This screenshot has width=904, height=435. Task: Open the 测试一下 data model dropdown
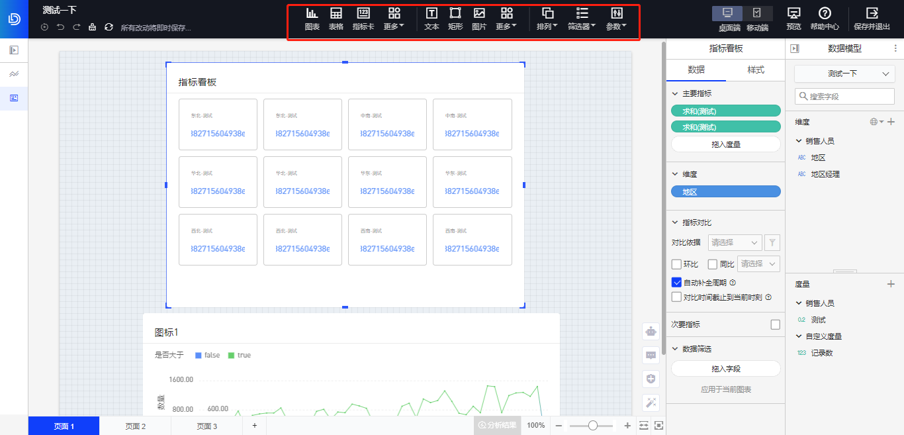pyautogui.click(x=844, y=73)
